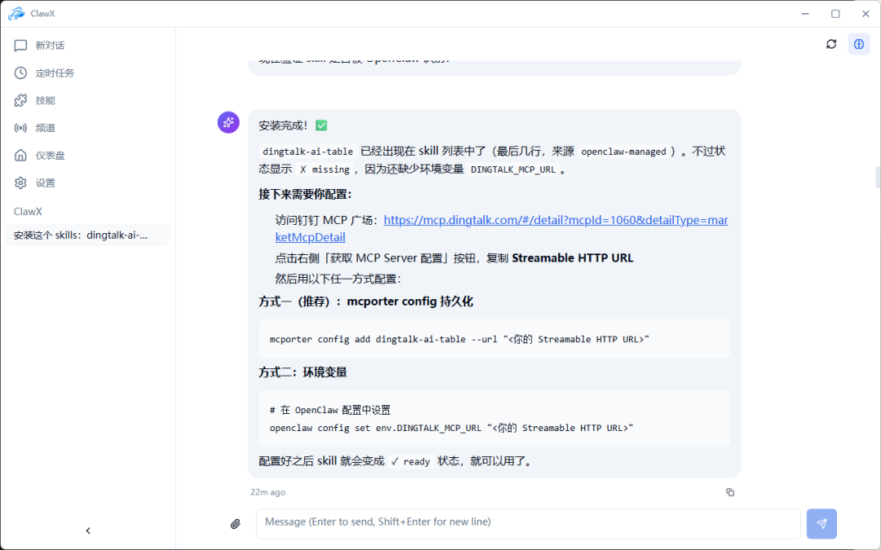Maximize the ClawX window
Viewport: 881px width, 550px height.
point(835,14)
